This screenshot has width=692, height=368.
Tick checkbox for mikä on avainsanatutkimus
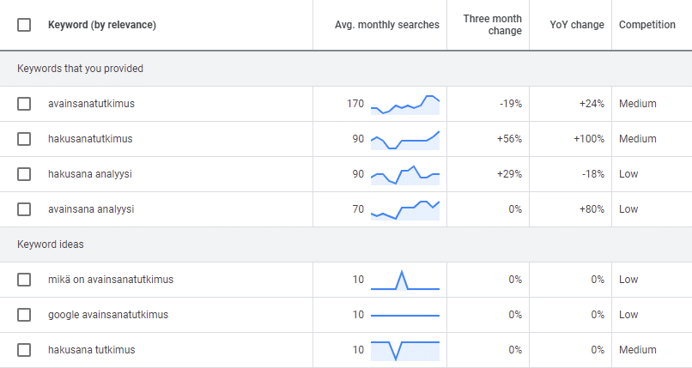pyautogui.click(x=24, y=280)
